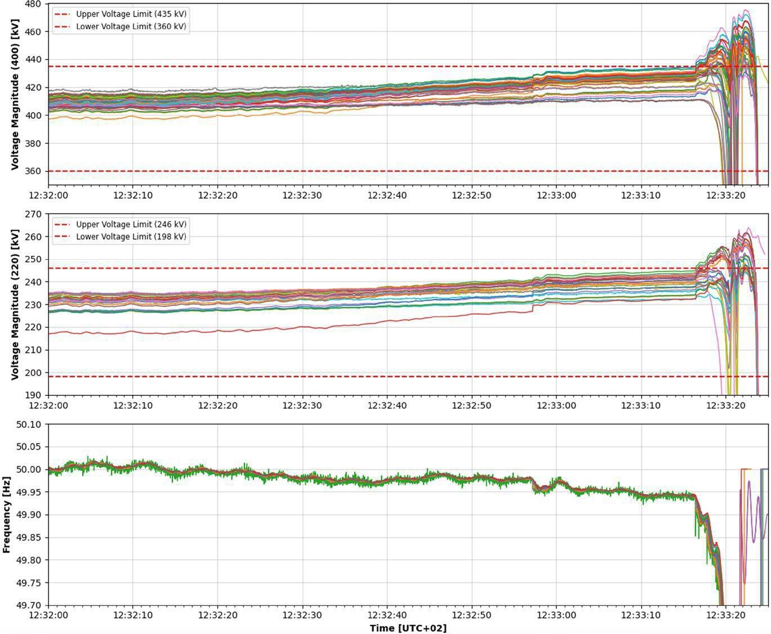
Task: Click the lowest red trace in the 220 kV plot
Action: click(x=281, y=328)
